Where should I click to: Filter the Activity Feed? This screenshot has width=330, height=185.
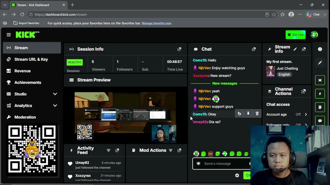coord(109,150)
